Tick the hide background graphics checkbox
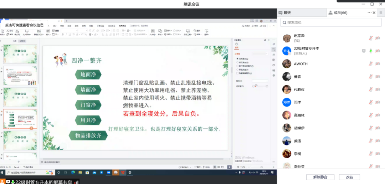This screenshot has height=184, width=385. (238, 73)
